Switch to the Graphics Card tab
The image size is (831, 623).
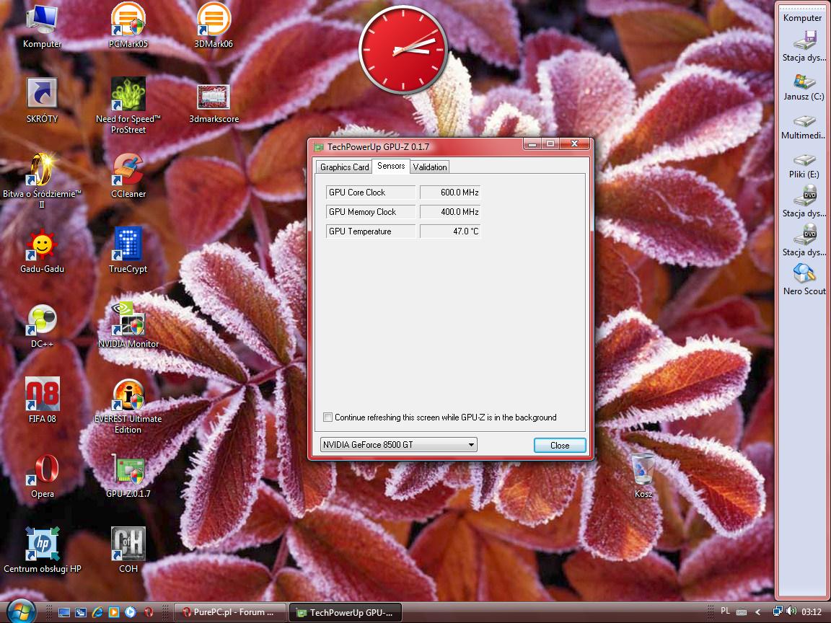coord(345,167)
